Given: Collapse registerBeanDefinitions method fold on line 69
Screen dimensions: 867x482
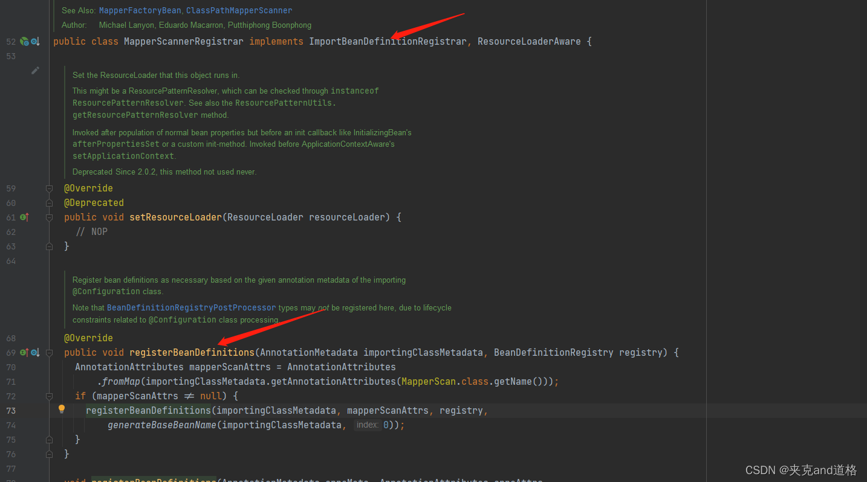Looking at the screenshot, I should tap(50, 353).
